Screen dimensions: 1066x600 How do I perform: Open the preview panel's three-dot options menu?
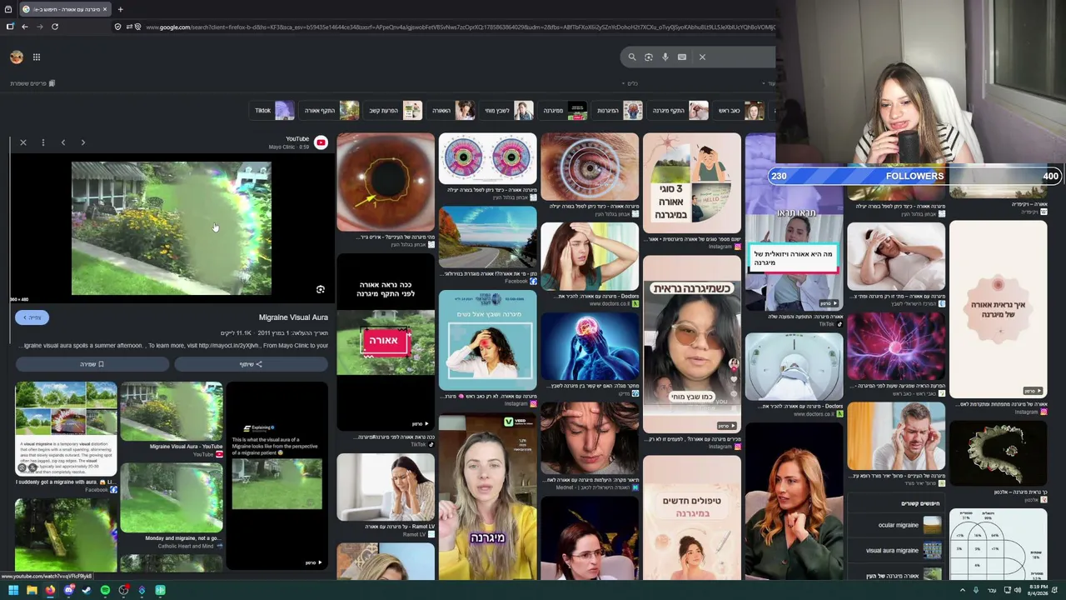[x=43, y=142]
